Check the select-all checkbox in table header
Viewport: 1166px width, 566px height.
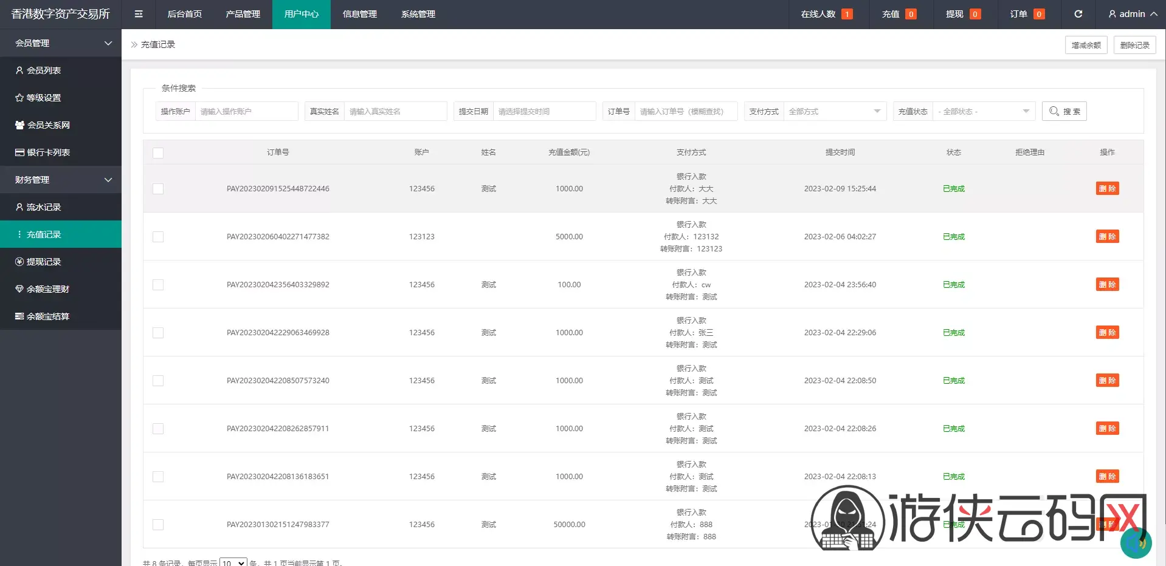[158, 153]
